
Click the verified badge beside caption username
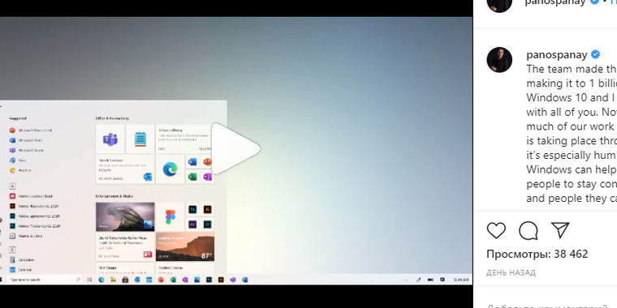(x=595, y=54)
